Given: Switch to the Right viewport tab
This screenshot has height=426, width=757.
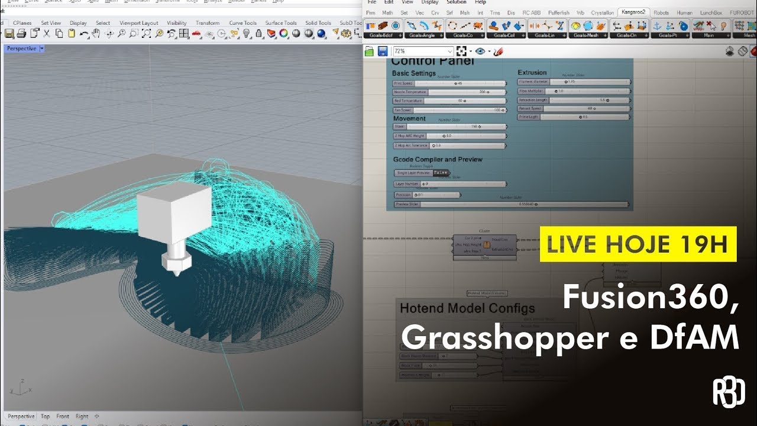Looking at the screenshot, I should [82, 417].
